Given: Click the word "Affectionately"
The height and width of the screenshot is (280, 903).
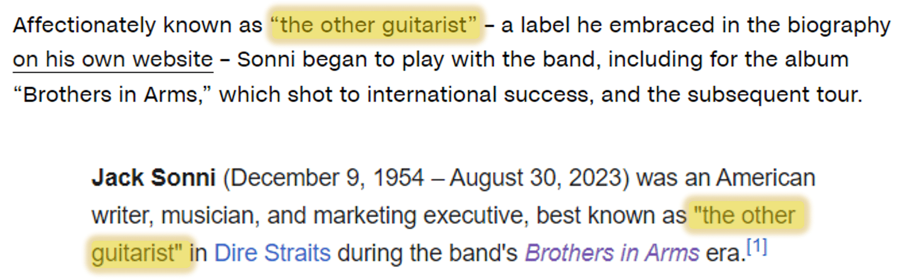Looking at the screenshot, I should click(84, 25).
